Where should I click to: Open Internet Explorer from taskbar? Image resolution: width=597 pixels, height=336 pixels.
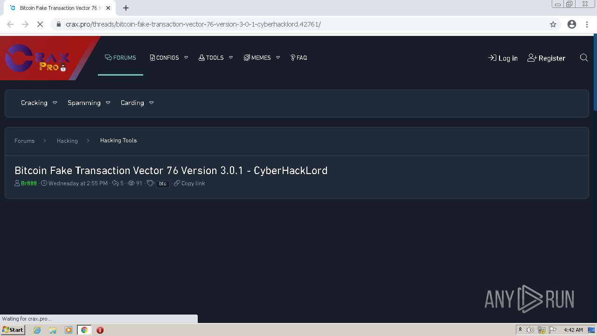pyautogui.click(x=37, y=330)
